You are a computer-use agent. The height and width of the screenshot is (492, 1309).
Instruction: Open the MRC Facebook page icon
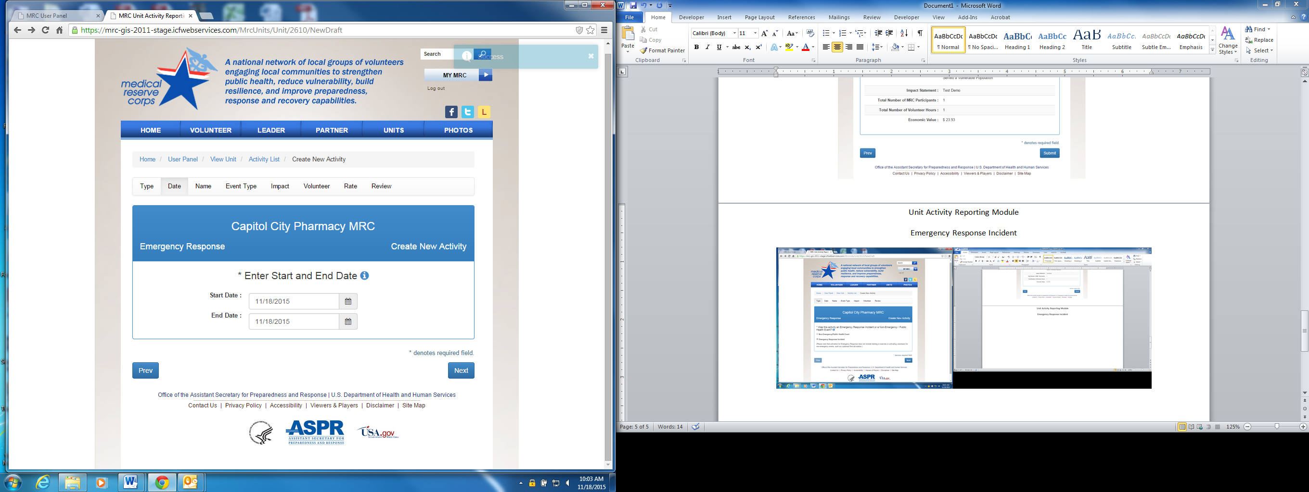tap(451, 112)
